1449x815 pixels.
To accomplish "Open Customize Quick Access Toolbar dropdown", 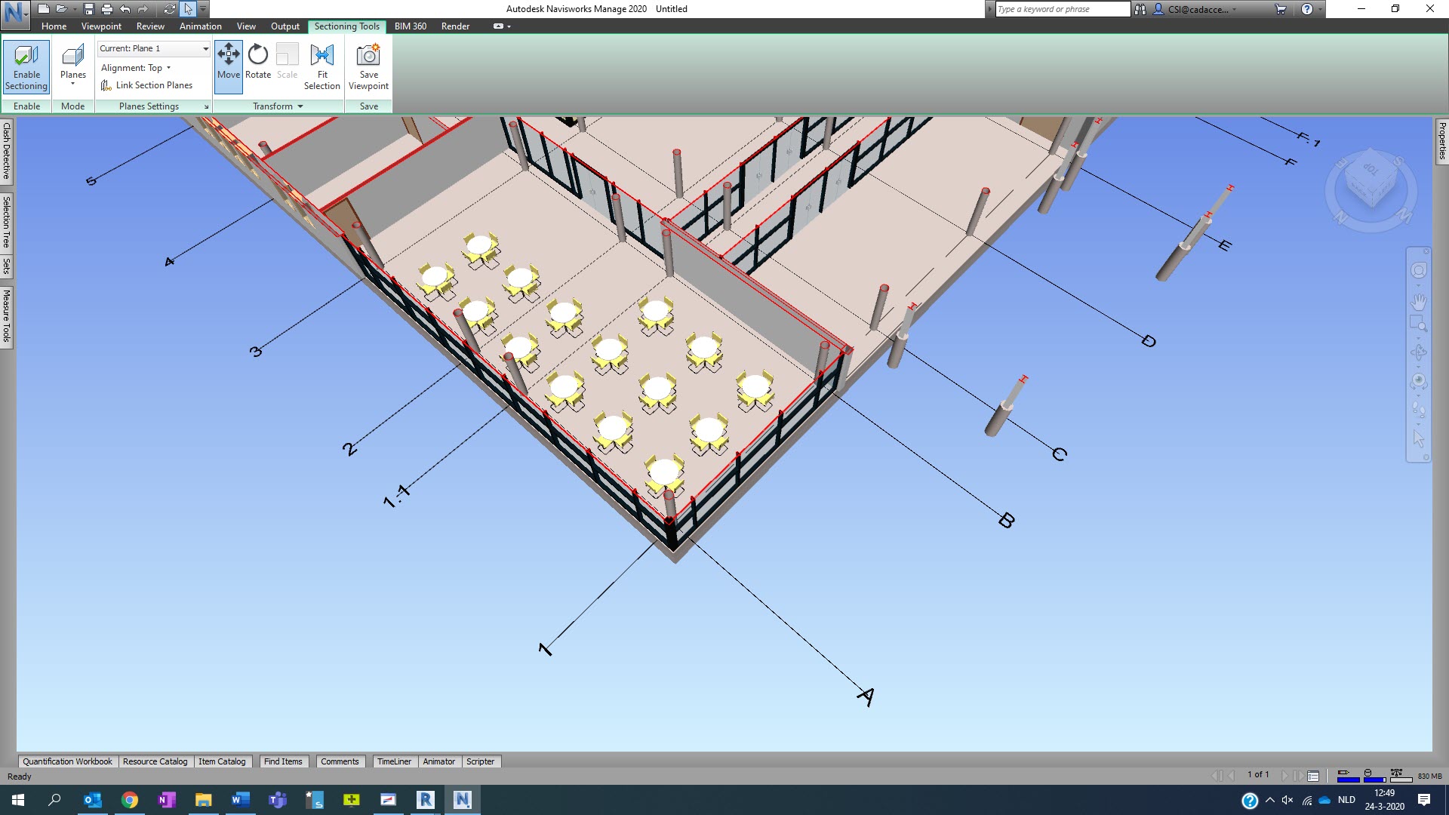I will point(203,9).
